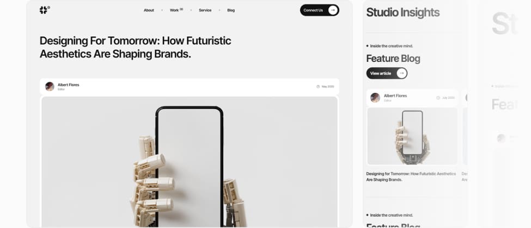Click the main robot hand hero image
531x228 pixels.
pyautogui.click(x=190, y=162)
